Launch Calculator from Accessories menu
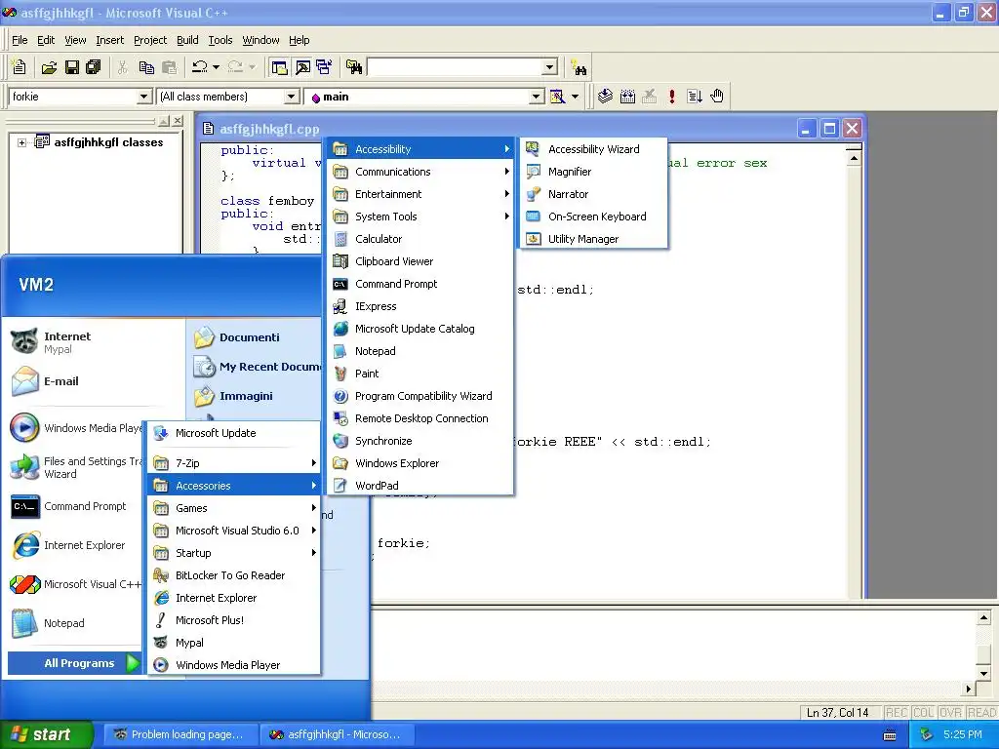999x749 pixels. [420, 239]
